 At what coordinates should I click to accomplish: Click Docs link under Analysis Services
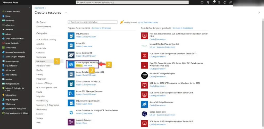[85, 123]
